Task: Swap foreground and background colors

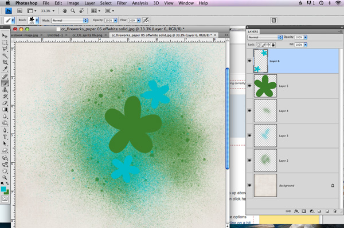Action: pyautogui.click(x=7, y=183)
